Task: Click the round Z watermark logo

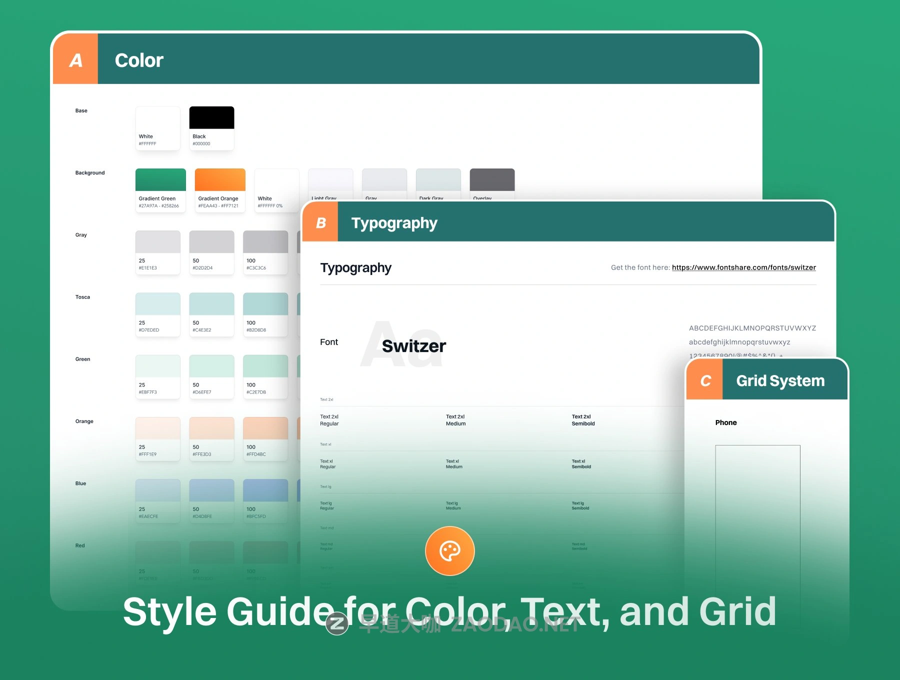Action: click(x=337, y=623)
